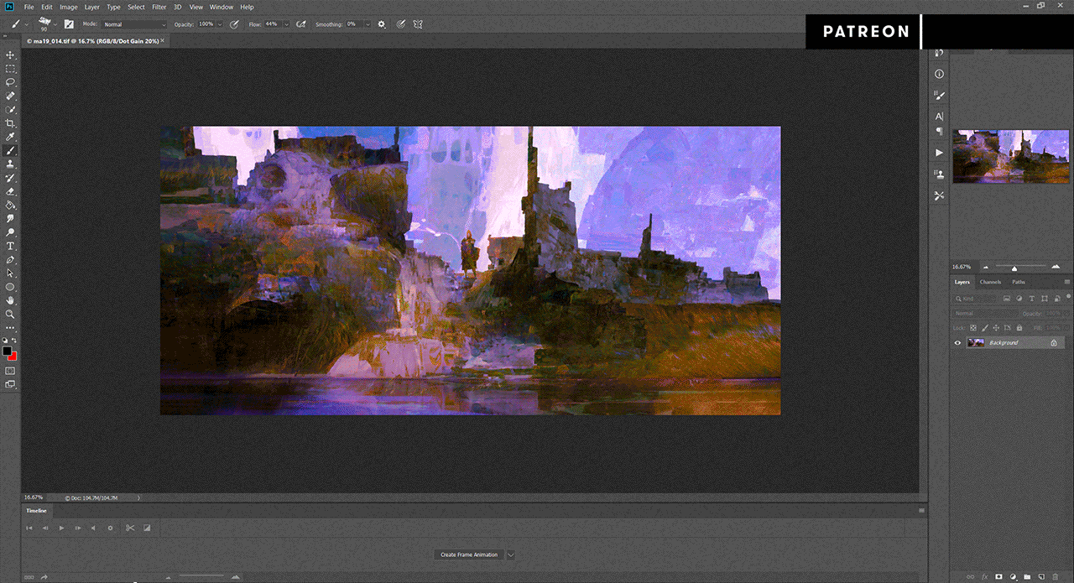Image resolution: width=1074 pixels, height=583 pixels.
Task: Select the Hand tool
Action: (10, 300)
